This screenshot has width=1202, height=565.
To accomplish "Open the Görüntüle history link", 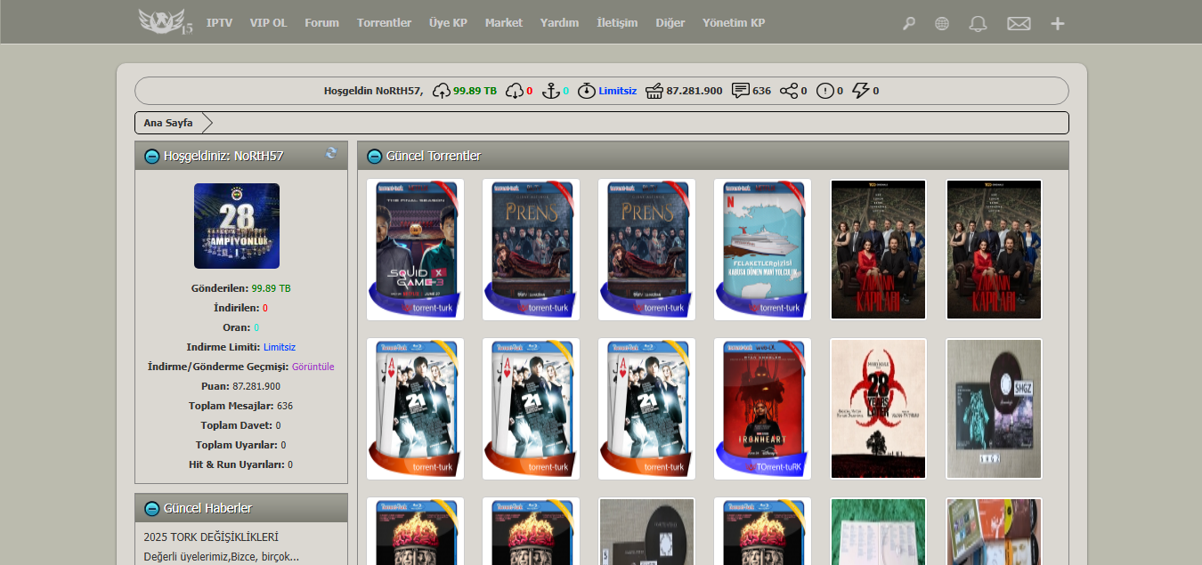I will tap(313, 367).
